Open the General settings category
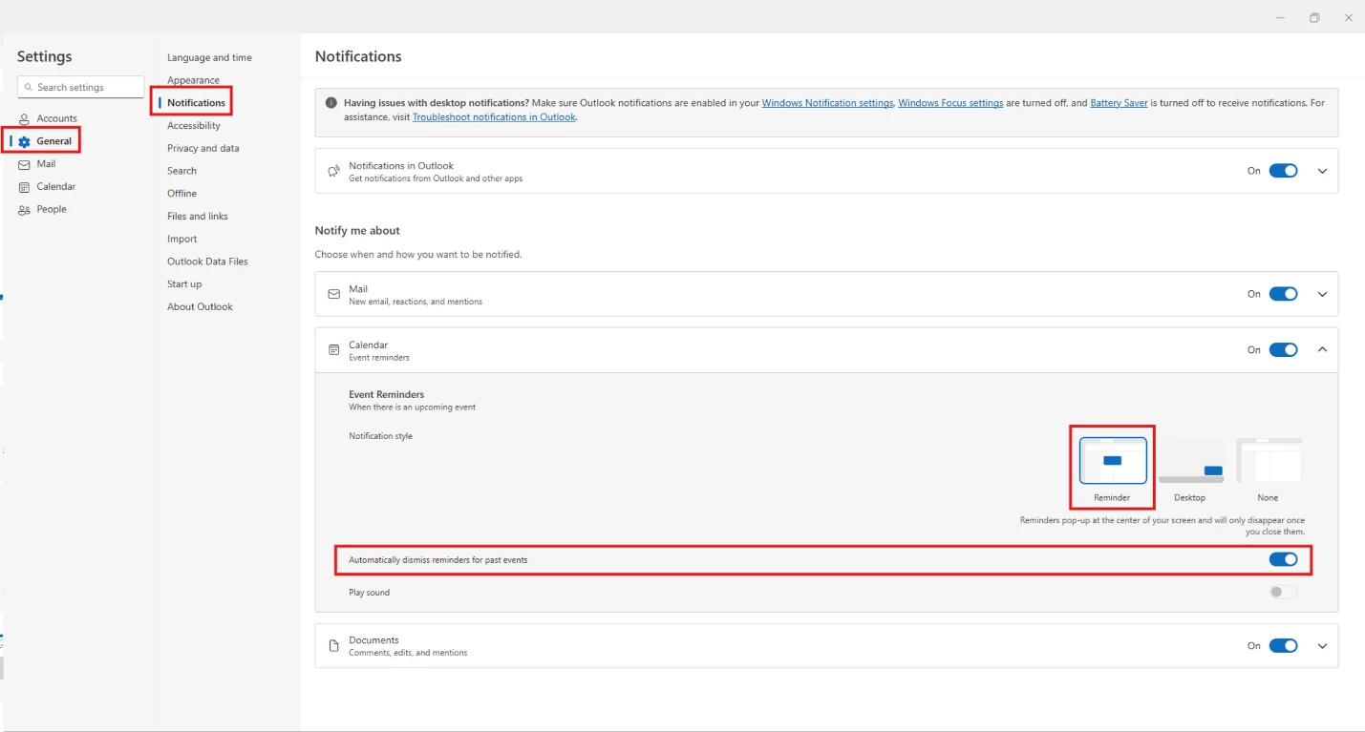The height and width of the screenshot is (732, 1365). (54, 141)
